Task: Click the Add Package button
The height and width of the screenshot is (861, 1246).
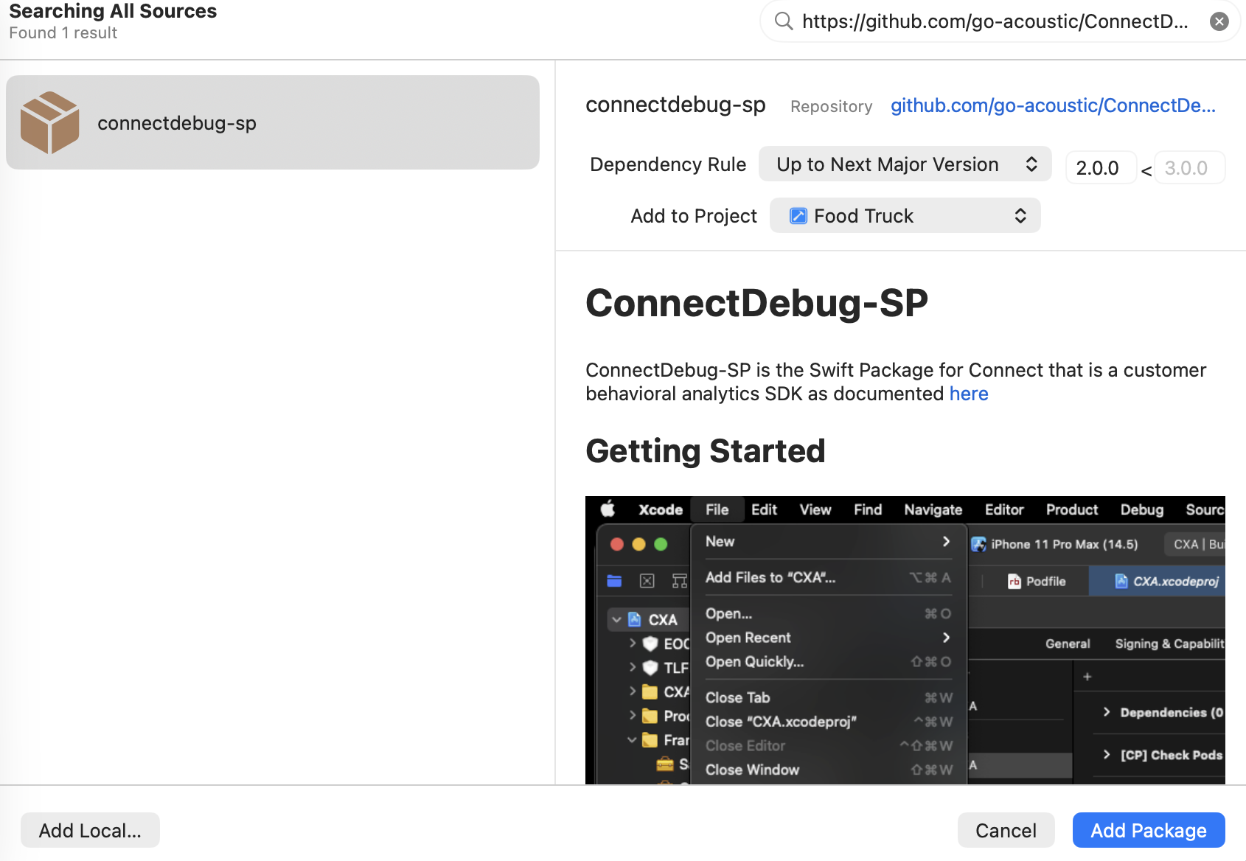Action: click(1149, 830)
